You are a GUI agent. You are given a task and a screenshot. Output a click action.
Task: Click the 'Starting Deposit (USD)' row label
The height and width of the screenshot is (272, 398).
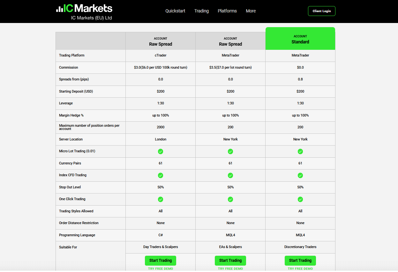[x=76, y=92]
